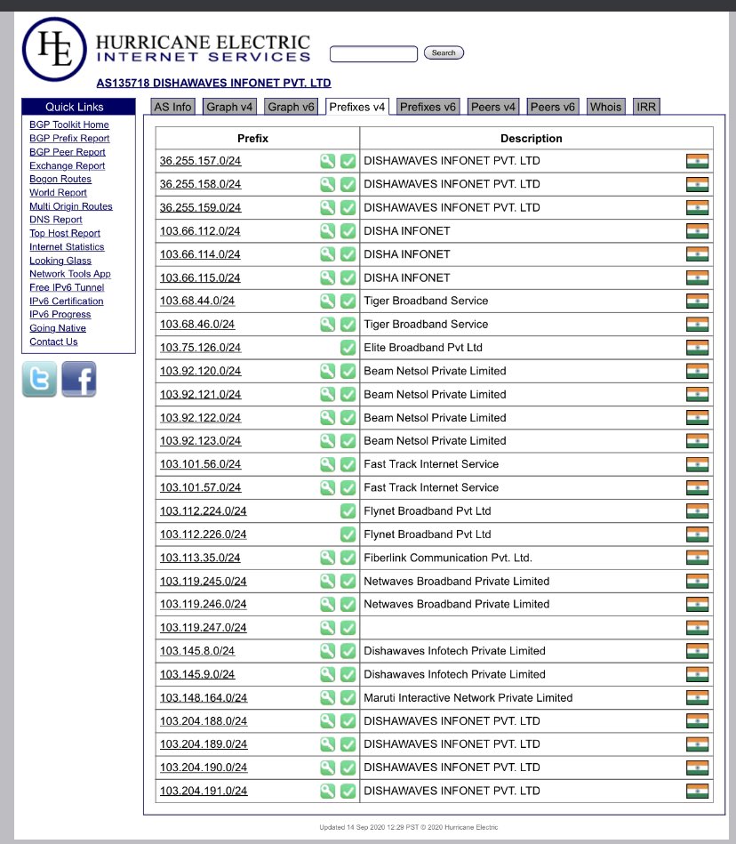Image resolution: width=736 pixels, height=844 pixels.
Task: Open prefix 103.145.9.0/24 link
Action: point(197,674)
